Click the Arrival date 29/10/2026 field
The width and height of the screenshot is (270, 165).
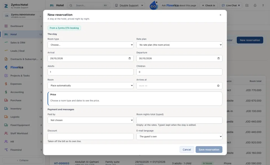tap(90, 58)
